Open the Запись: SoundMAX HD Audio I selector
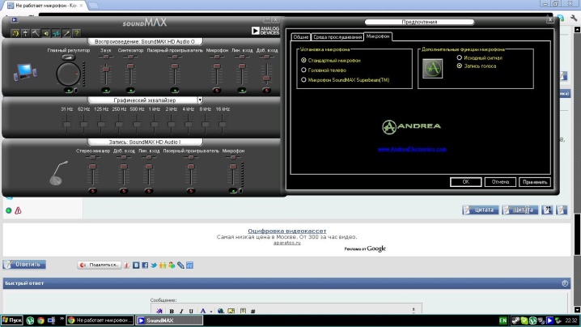Viewport: 581px width, 327px height. click(x=145, y=142)
